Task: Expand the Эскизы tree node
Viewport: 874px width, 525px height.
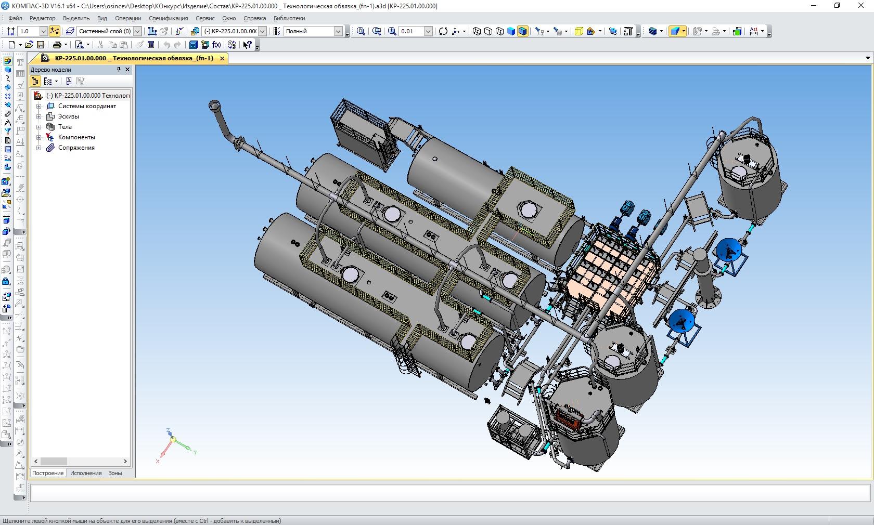Action: (38, 116)
